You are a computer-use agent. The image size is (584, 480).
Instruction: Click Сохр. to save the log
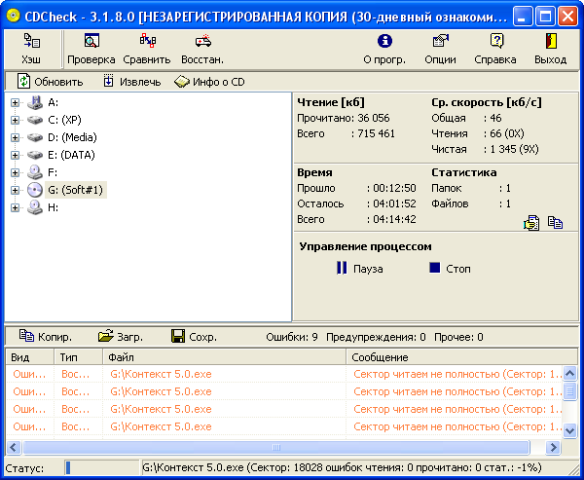194,337
